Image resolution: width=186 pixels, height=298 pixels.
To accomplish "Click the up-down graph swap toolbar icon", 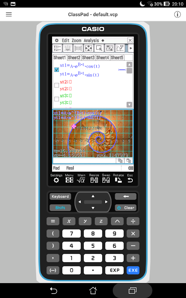I will (109, 48).
